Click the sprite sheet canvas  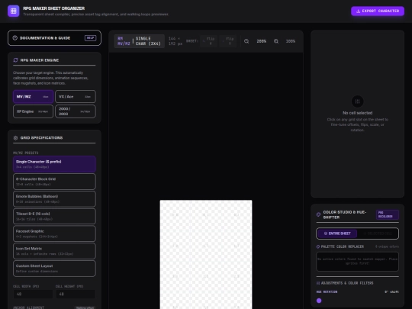pos(206,254)
